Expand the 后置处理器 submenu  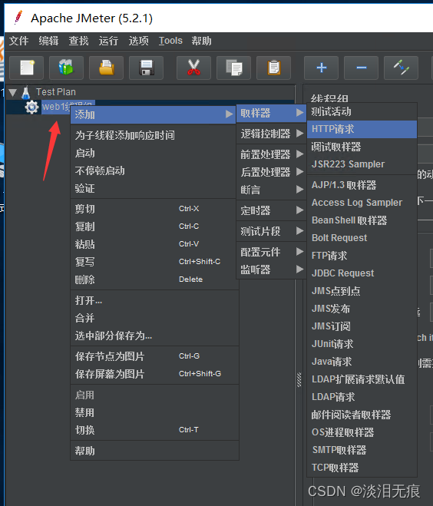pyautogui.click(x=271, y=172)
